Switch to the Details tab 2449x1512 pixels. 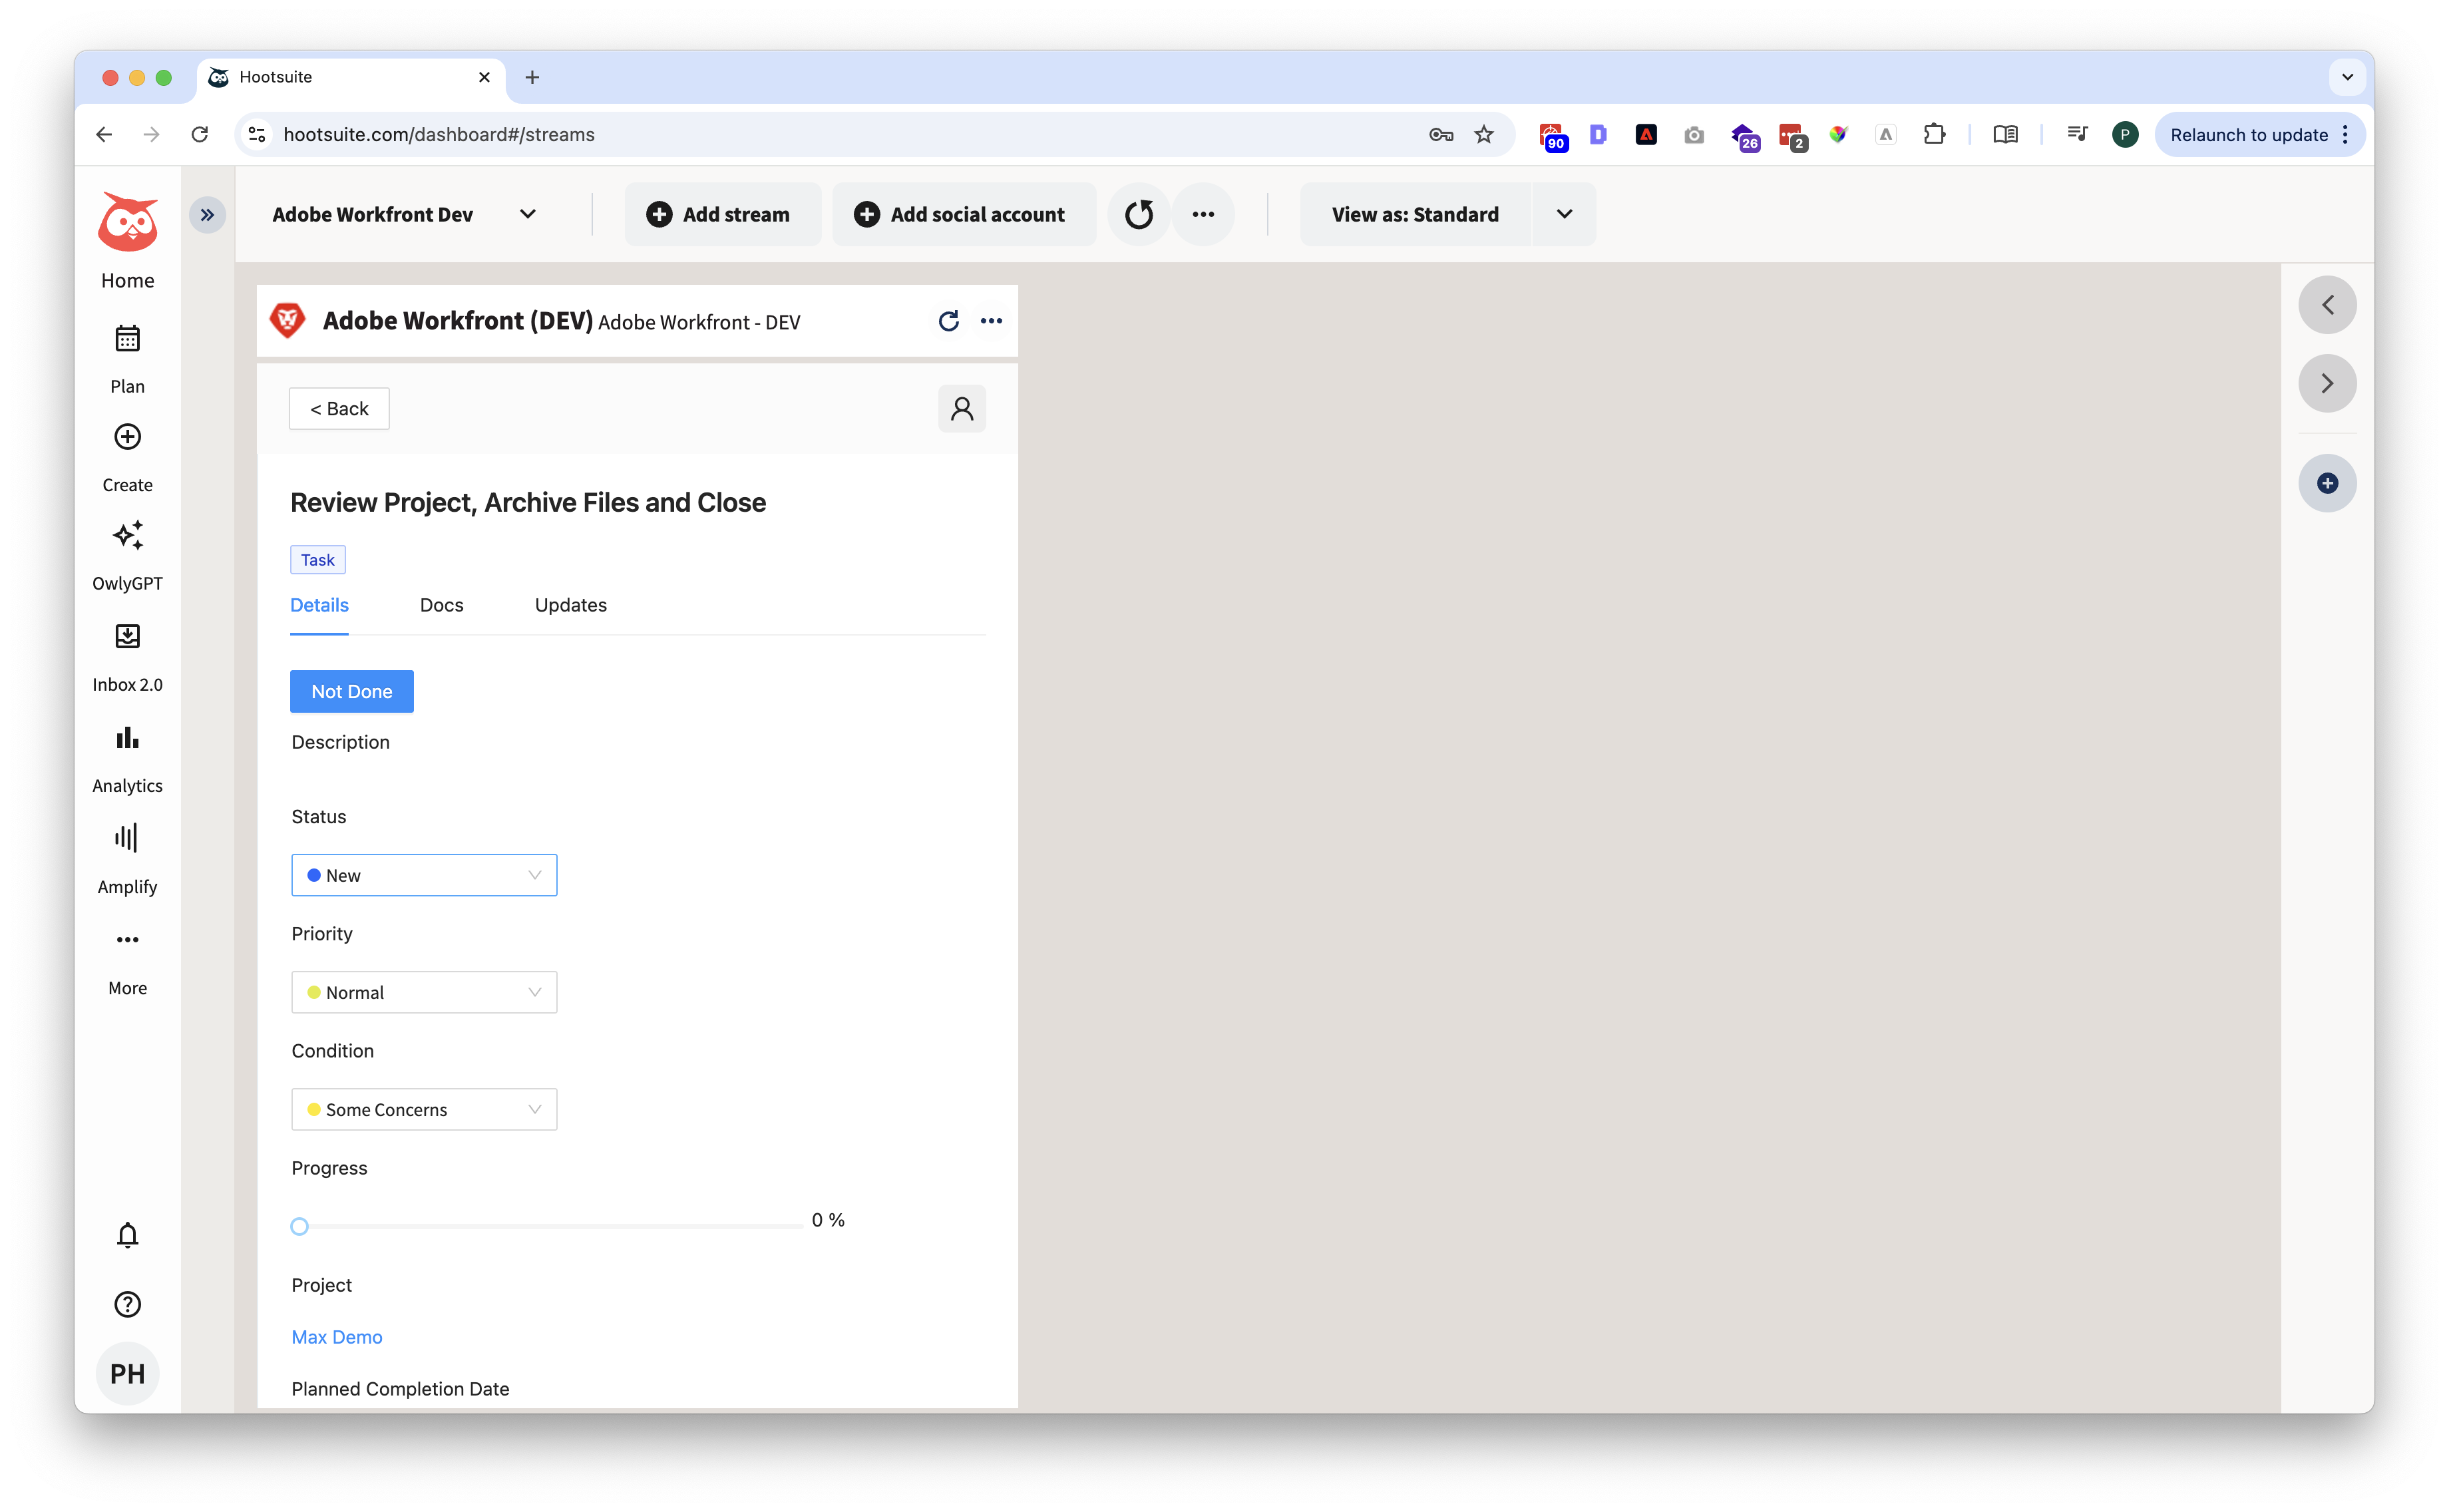(x=319, y=606)
